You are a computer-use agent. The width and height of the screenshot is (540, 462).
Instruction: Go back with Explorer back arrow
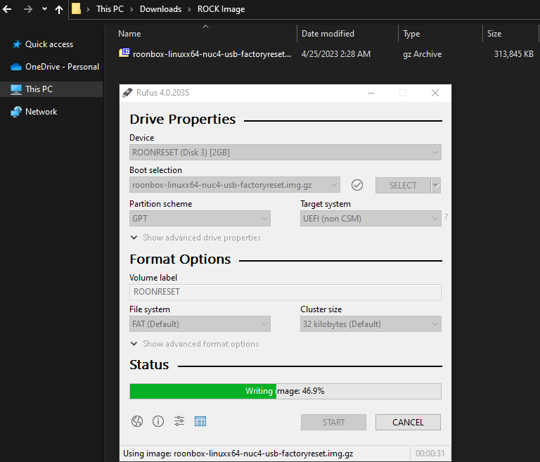click(x=7, y=9)
